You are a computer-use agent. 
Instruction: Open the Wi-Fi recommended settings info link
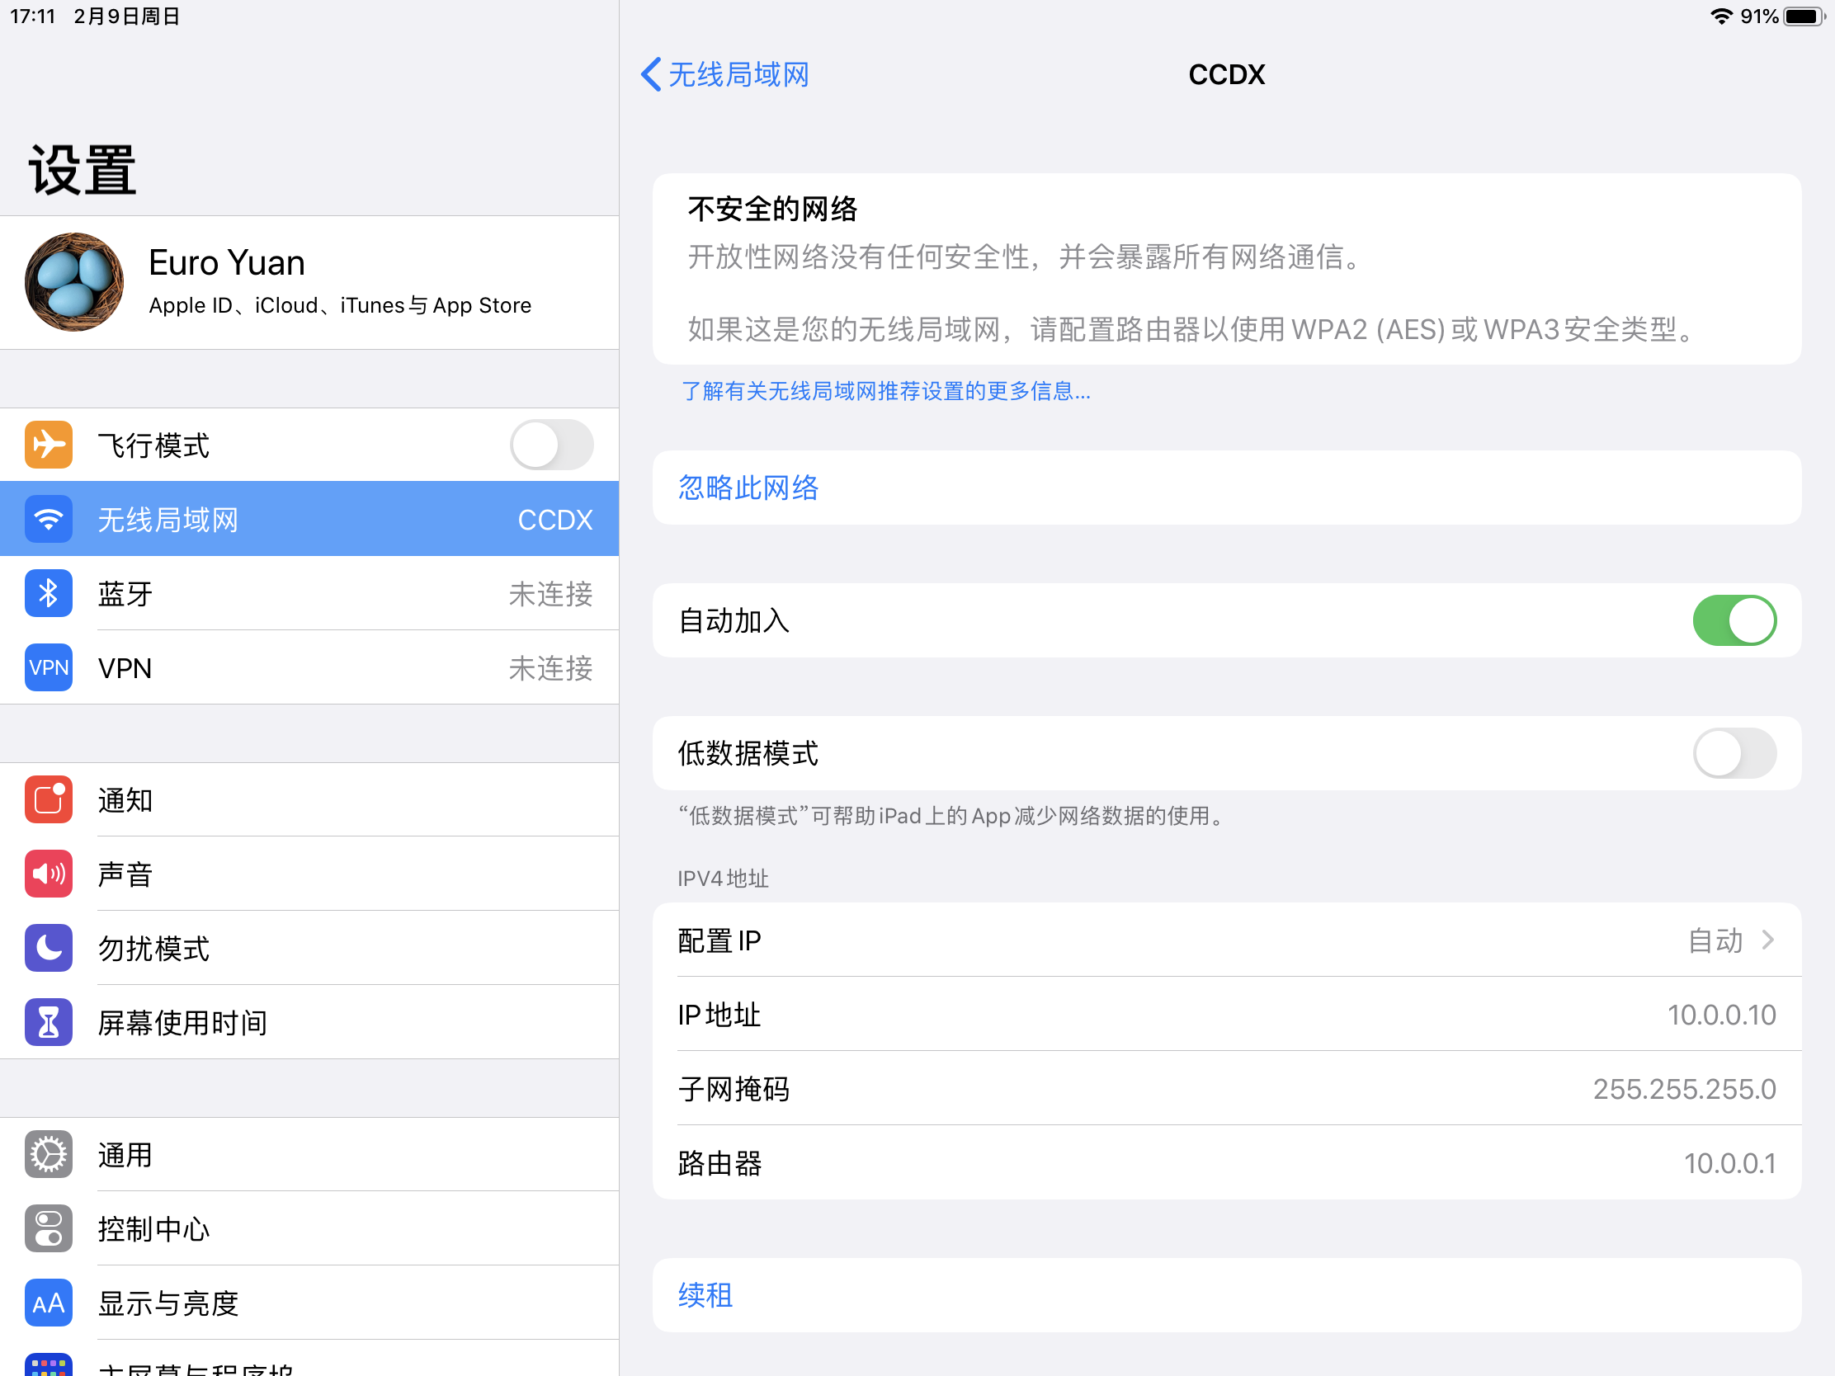point(885,392)
